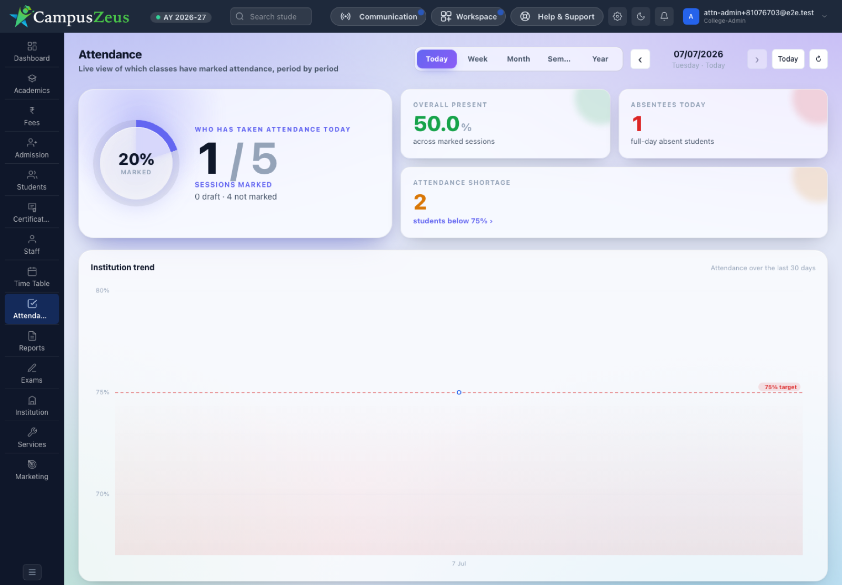
Task: Open Institution sidebar item
Action: click(32, 405)
